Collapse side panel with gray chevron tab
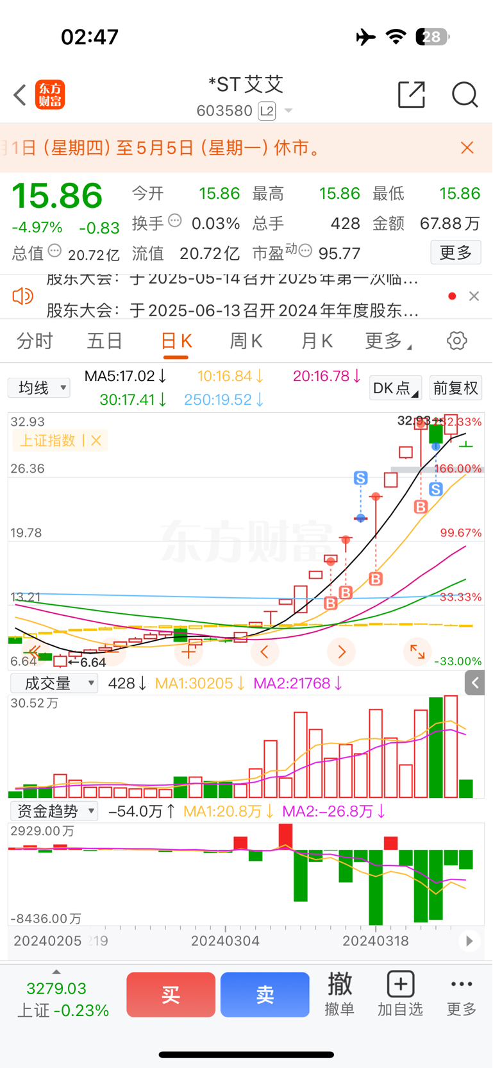 pyautogui.click(x=474, y=683)
